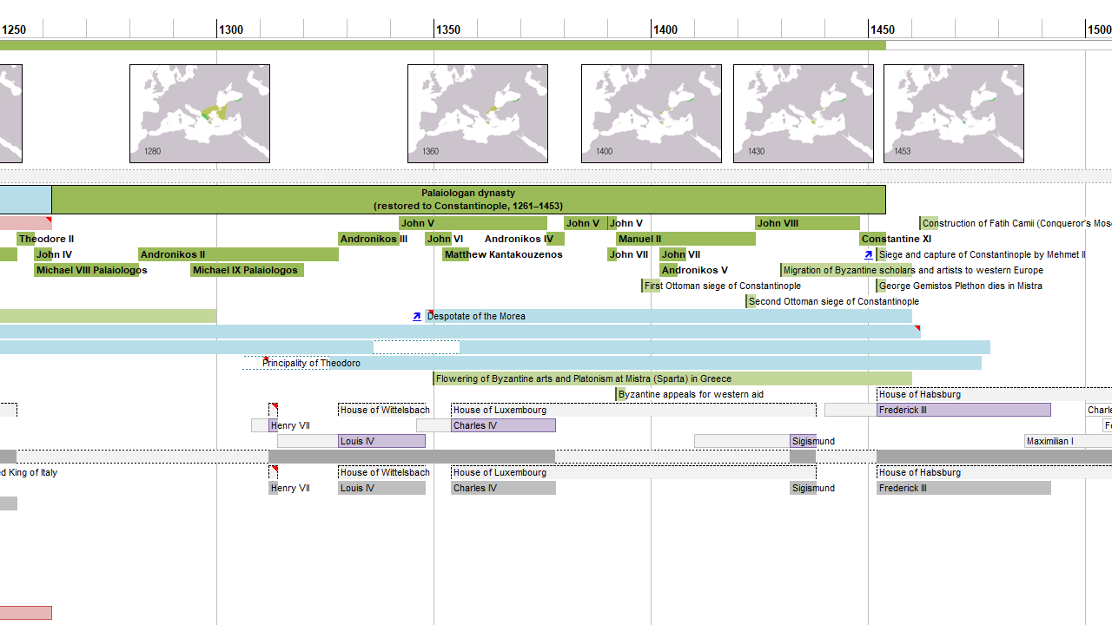Viewport: 1112px width, 625px height.
Task: Select the Palaiologan dynasty header bar
Action: [468, 200]
